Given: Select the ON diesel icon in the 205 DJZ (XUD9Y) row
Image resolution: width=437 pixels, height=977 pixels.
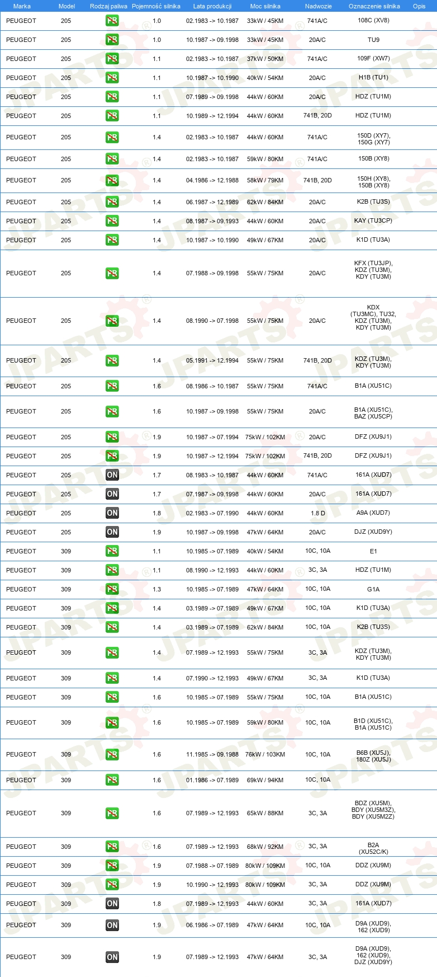Looking at the screenshot, I should coord(112,532).
